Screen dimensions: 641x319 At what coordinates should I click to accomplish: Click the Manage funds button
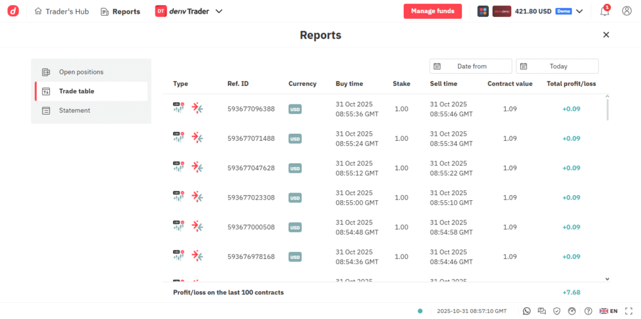click(433, 11)
